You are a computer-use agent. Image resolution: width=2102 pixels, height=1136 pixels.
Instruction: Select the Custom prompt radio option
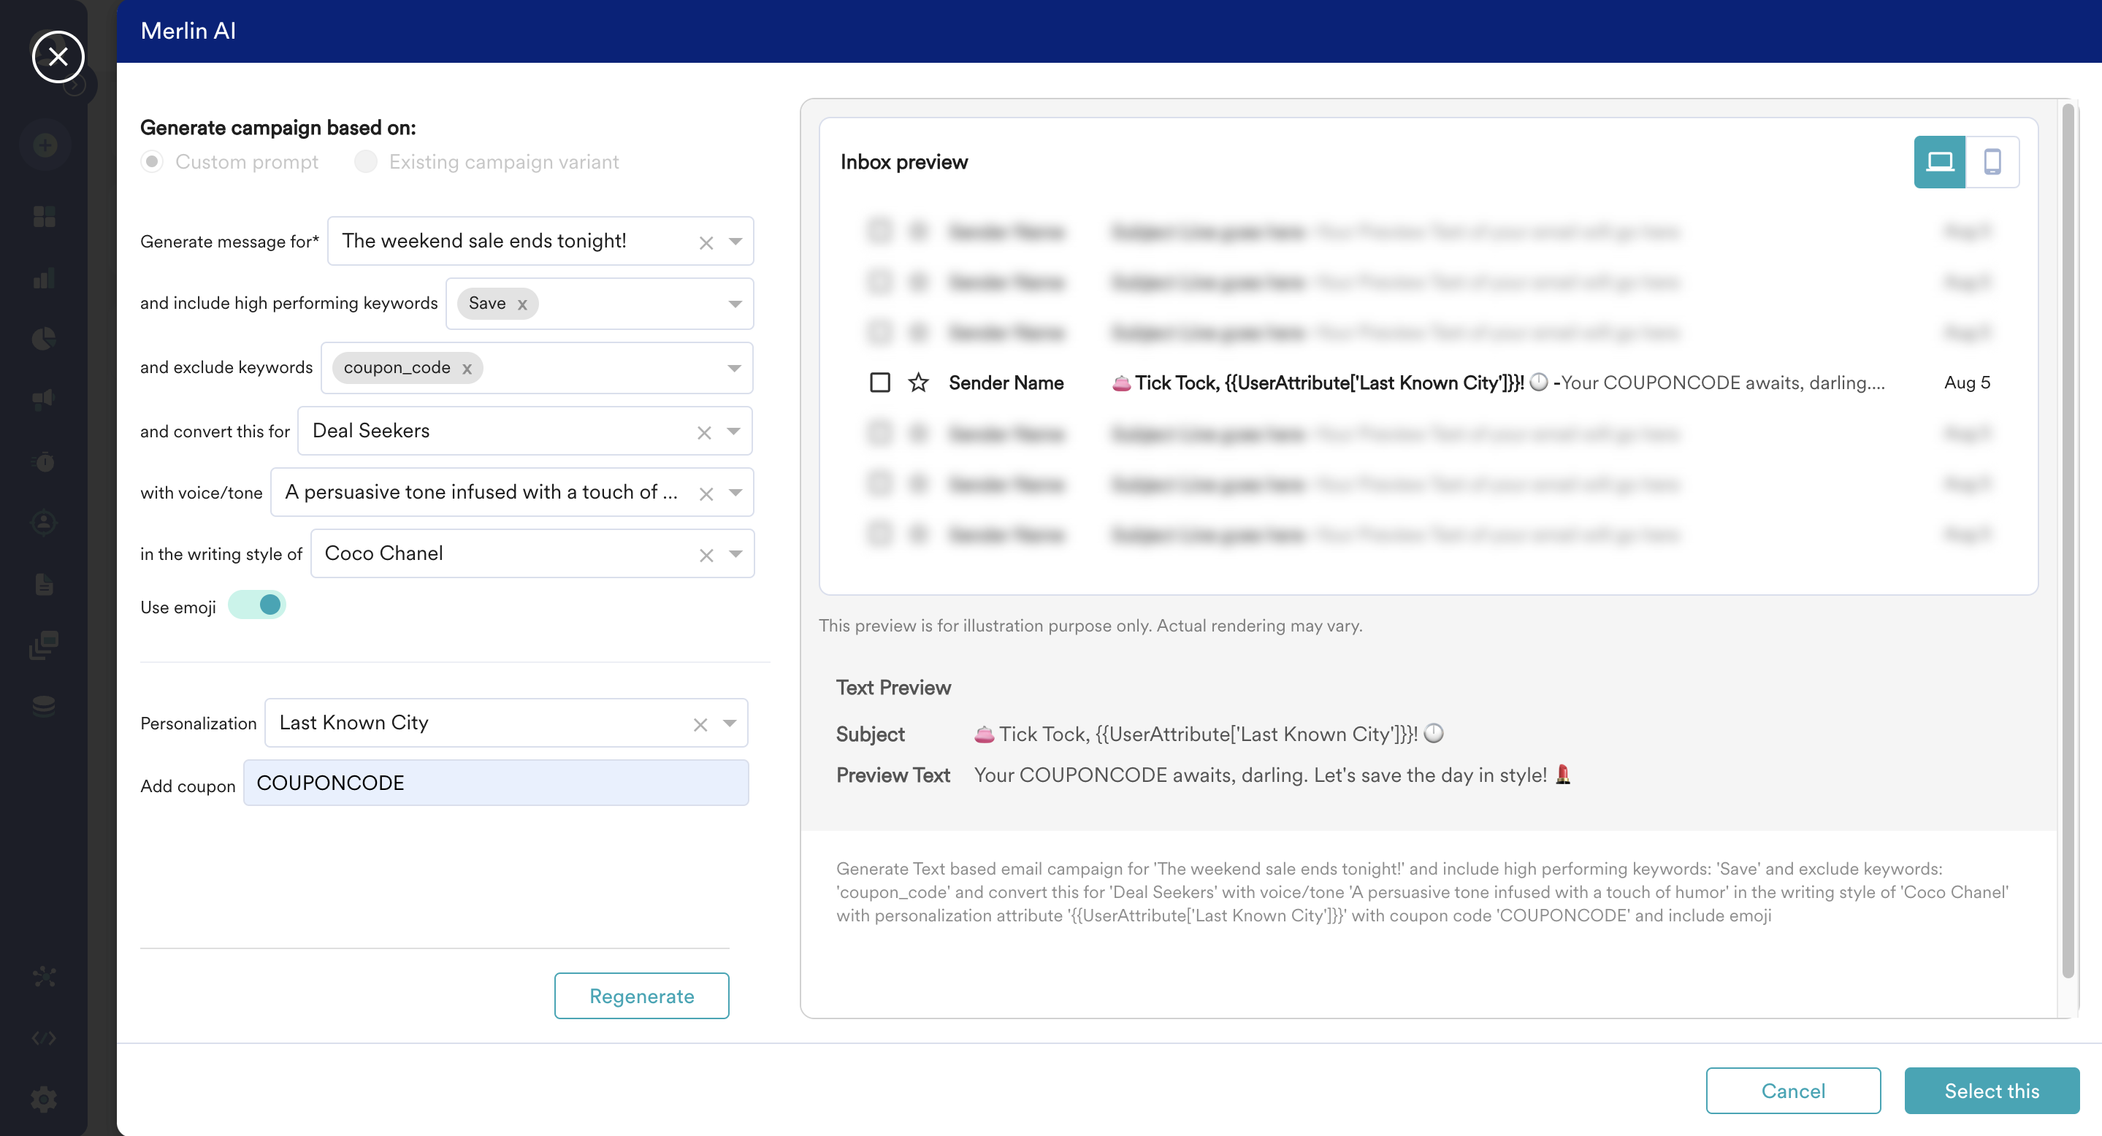coord(153,161)
